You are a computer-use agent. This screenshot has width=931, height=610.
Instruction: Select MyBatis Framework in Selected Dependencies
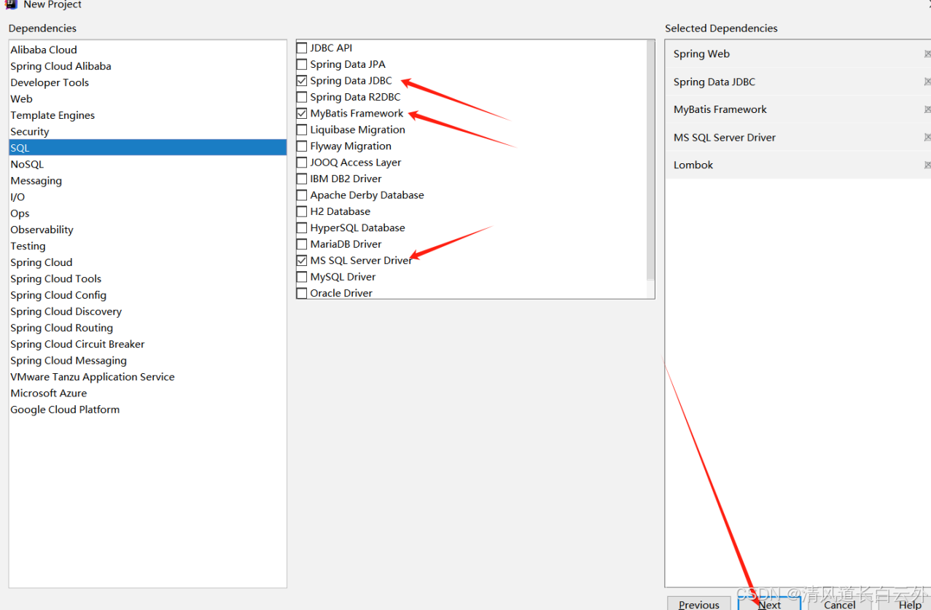point(798,109)
